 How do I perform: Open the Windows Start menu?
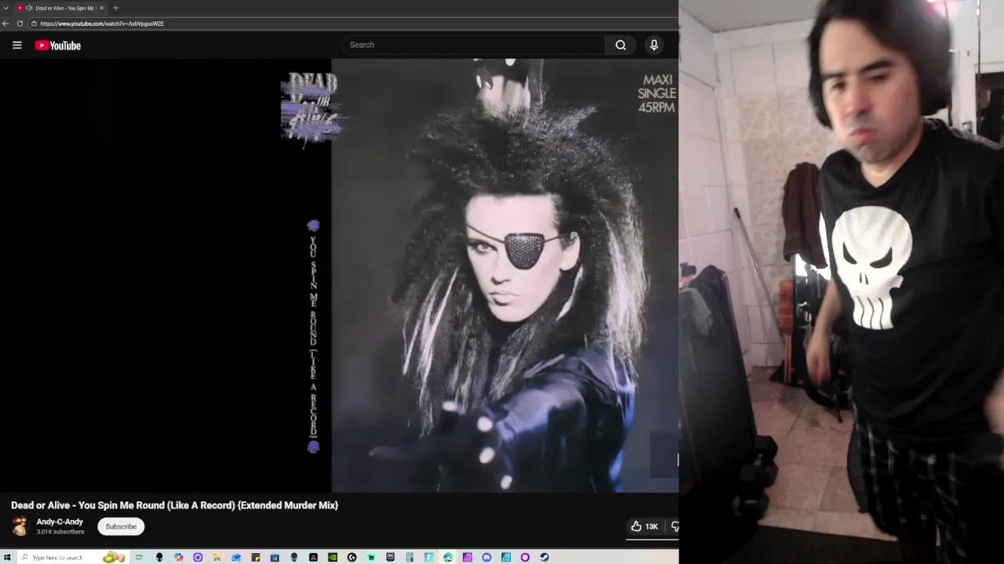[6, 557]
